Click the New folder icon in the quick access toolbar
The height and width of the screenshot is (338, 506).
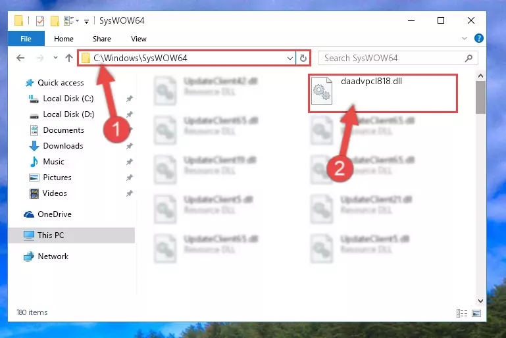(x=55, y=21)
